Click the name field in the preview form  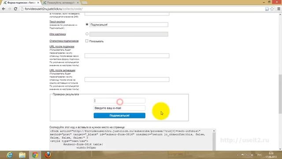tap(119, 101)
